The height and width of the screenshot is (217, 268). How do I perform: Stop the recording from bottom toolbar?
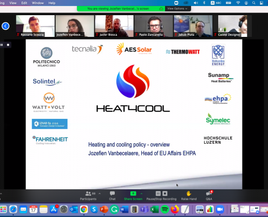click(165, 194)
